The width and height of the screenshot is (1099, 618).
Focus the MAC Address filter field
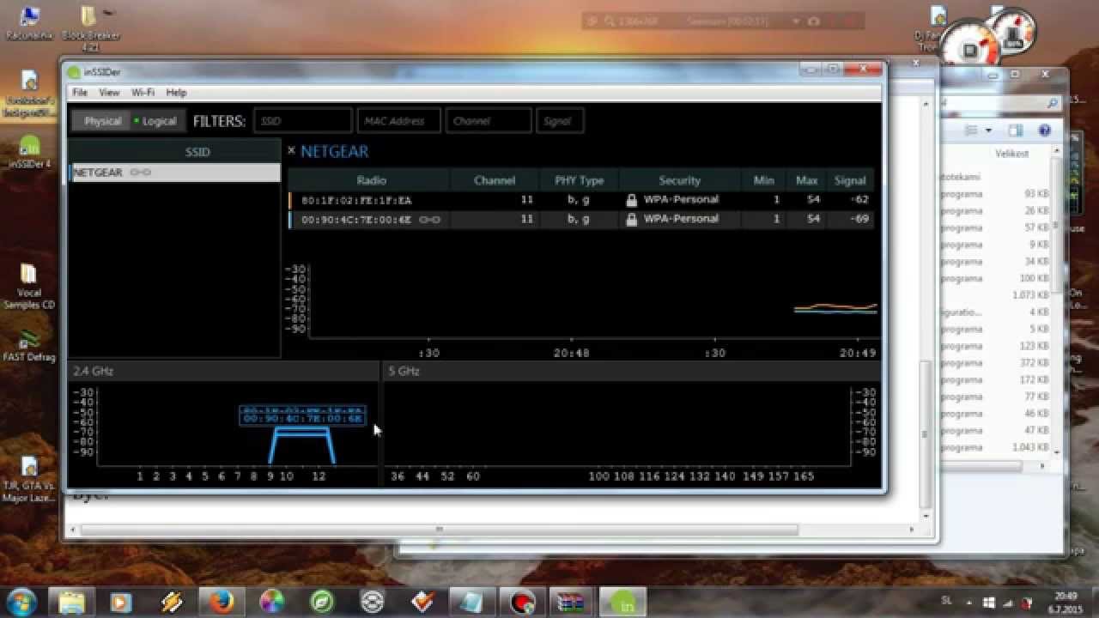[398, 121]
